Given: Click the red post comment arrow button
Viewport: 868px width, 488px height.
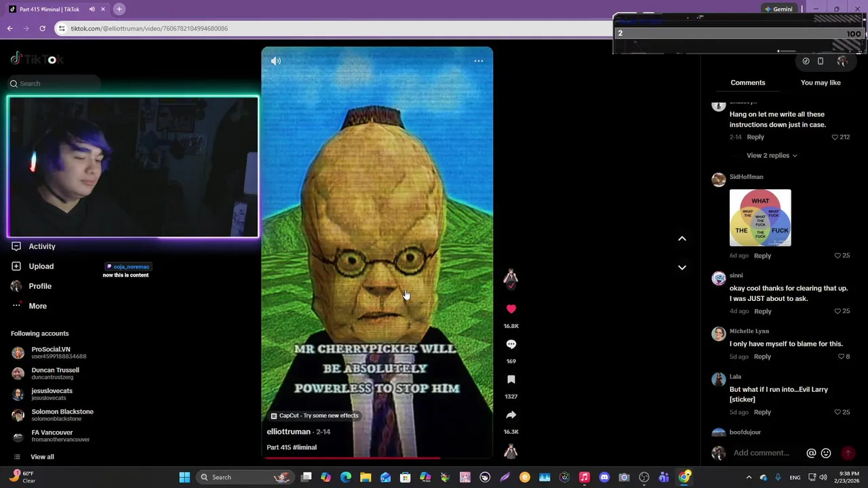Looking at the screenshot, I should [x=848, y=453].
